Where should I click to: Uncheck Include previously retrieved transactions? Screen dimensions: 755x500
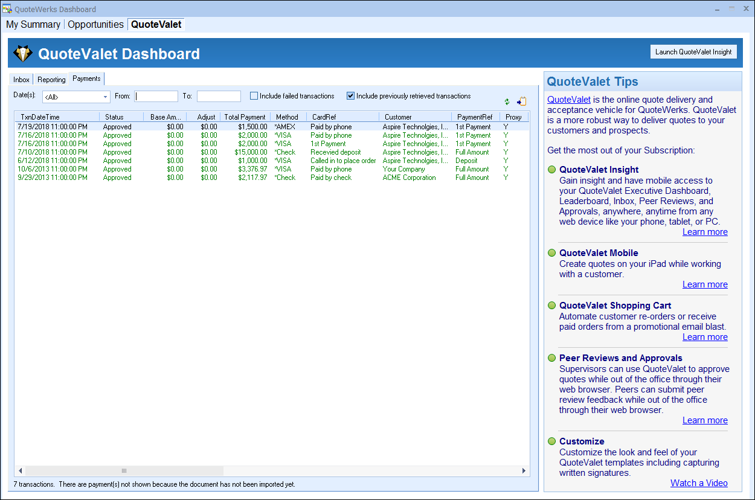[351, 96]
